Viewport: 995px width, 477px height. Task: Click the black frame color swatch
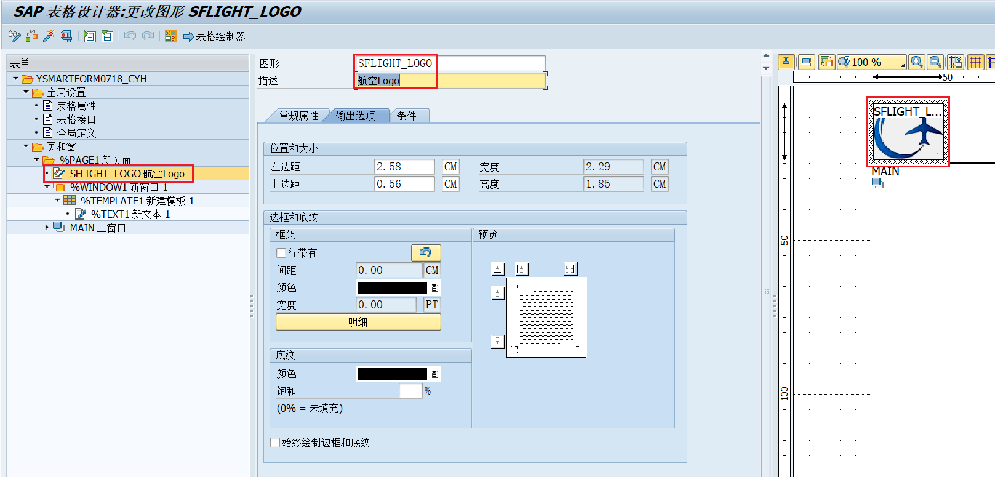click(393, 287)
